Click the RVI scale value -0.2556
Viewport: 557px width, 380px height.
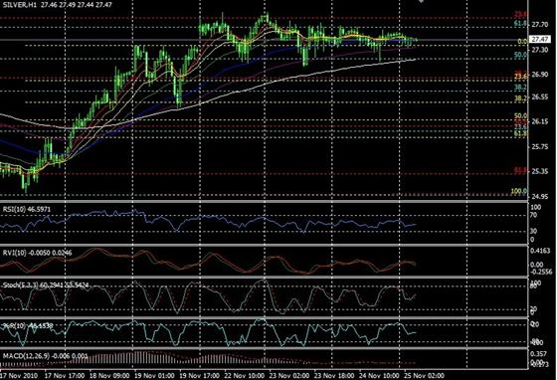tap(541, 272)
